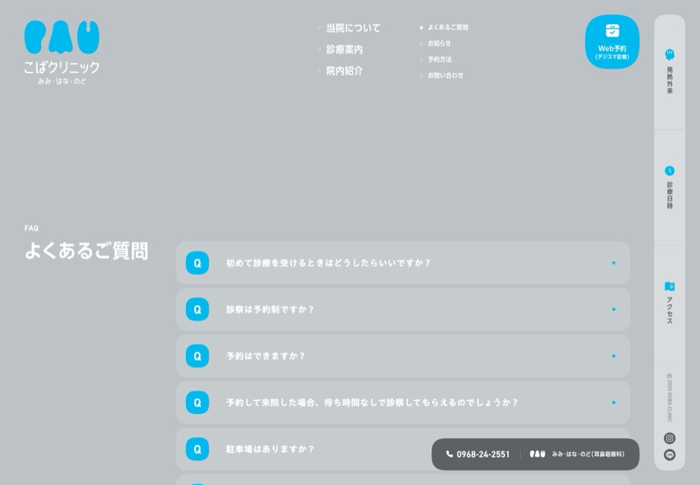Go to お問い合わせ nav link
This screenshot has height=485, width=700.
[x=445, y=76]
